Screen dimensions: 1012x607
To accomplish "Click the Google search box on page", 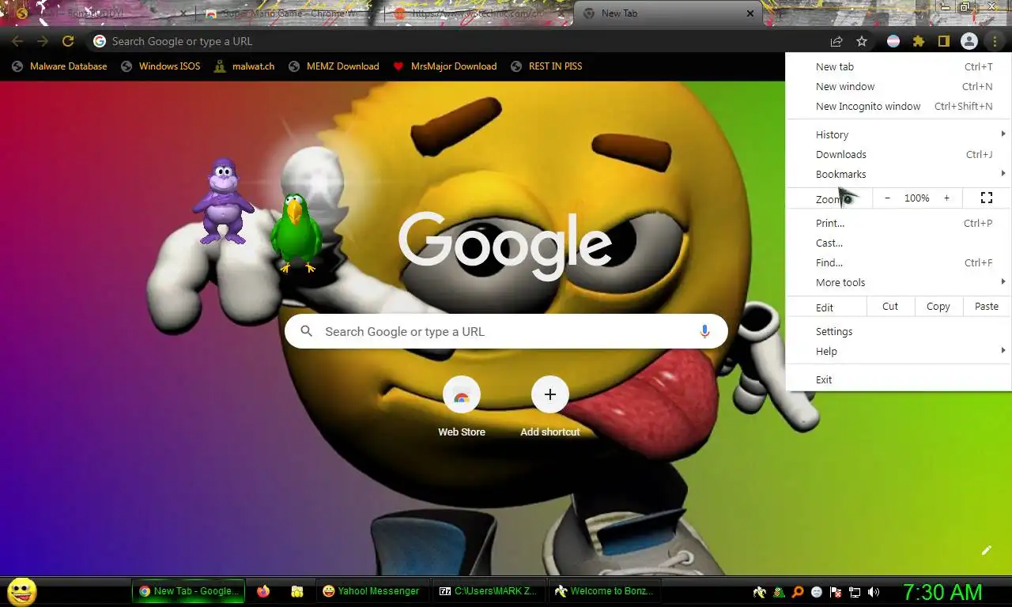I will pyautogui.click(x=506, y=332).
